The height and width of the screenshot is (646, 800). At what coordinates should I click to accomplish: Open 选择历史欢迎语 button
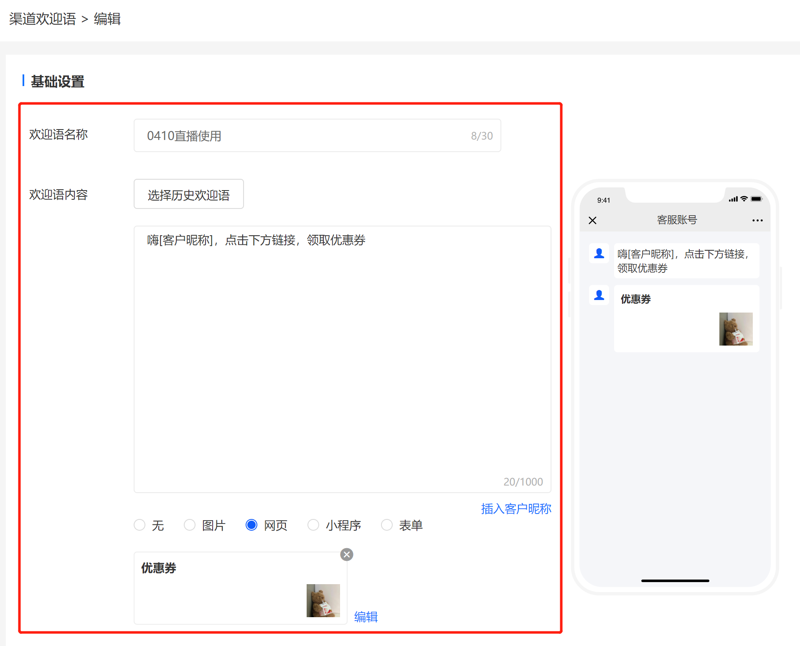click(189, 194)
